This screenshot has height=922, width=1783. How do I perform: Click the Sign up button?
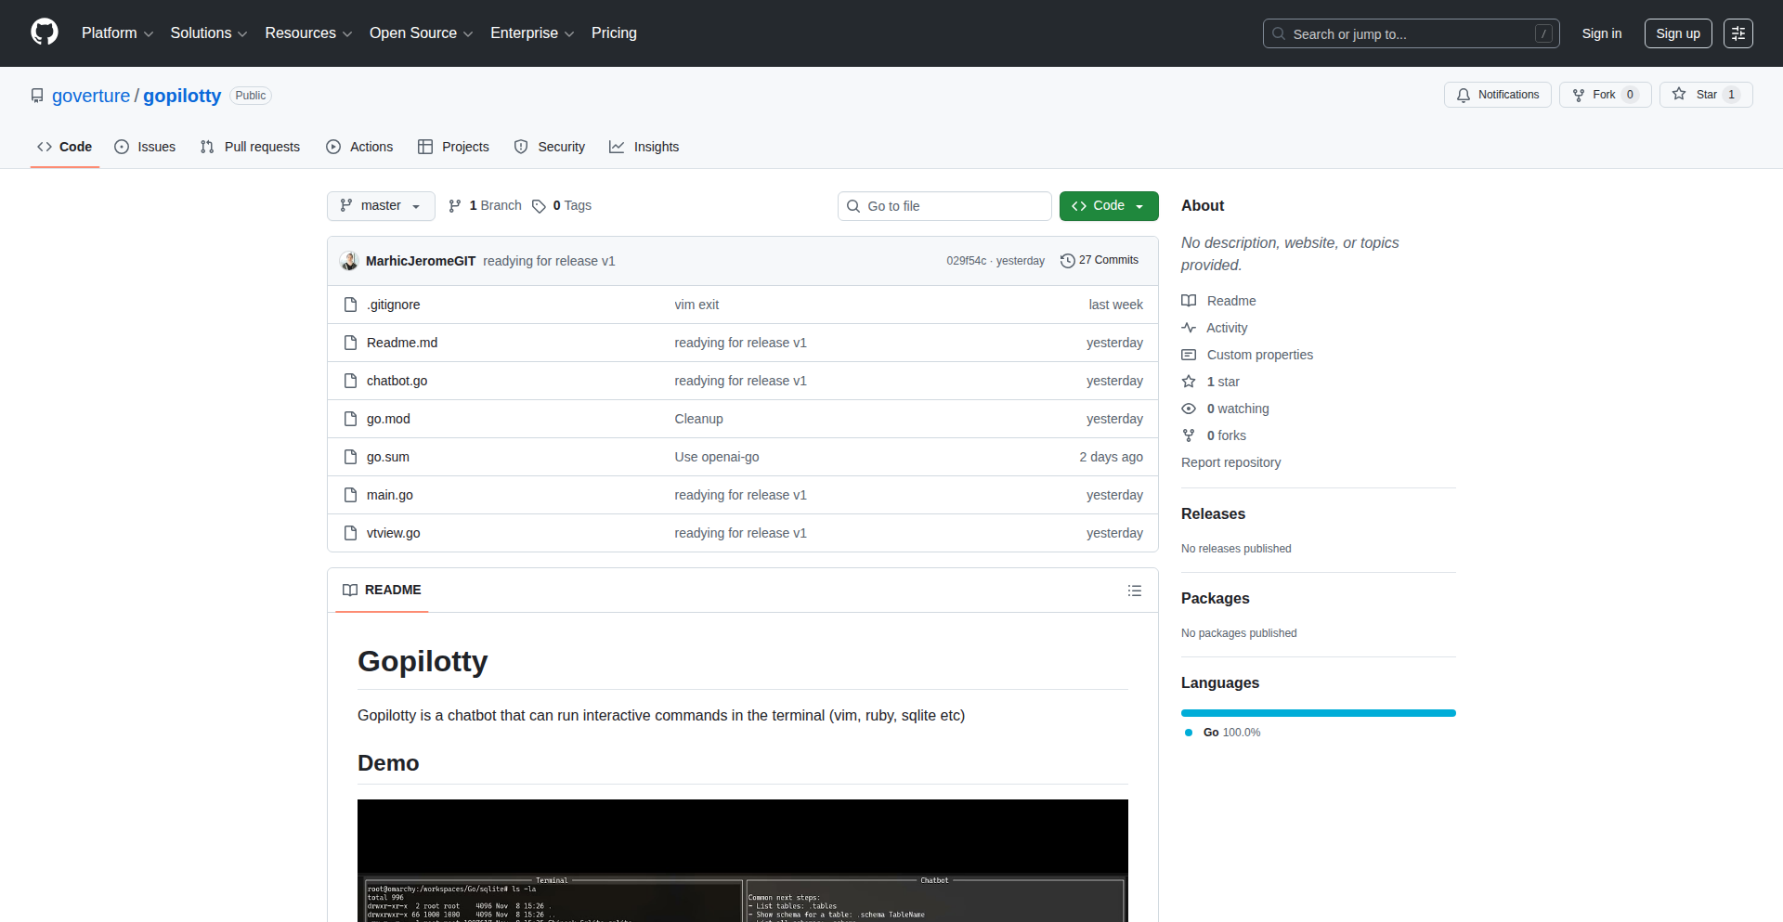pyautogui.click(x=1677, y=33)
